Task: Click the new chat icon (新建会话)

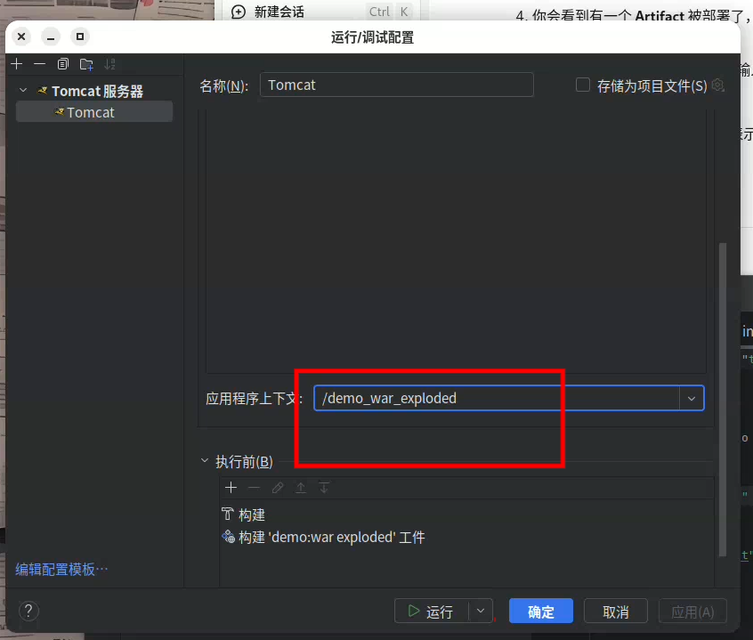Action: pyautogui.click(x=239, y=12)
